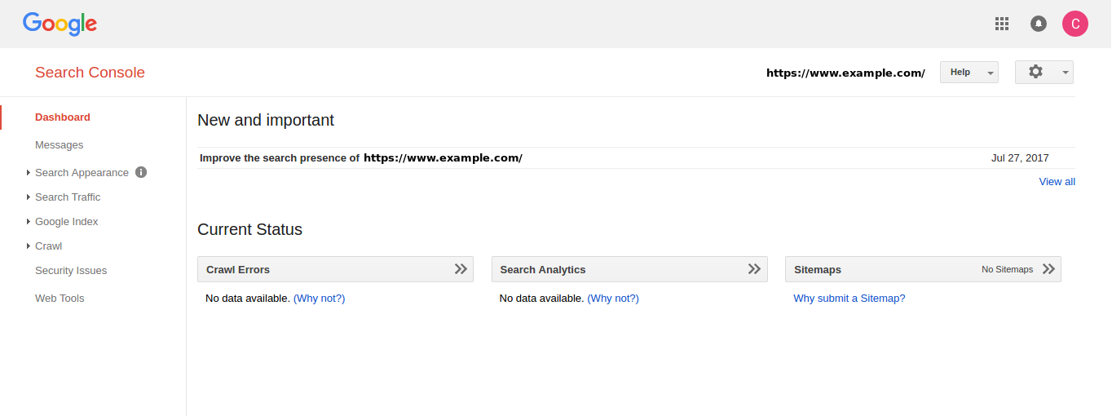1112x416 pixels.
Task: Expand the Search Appearance section
Action: (x=82, y=173)
